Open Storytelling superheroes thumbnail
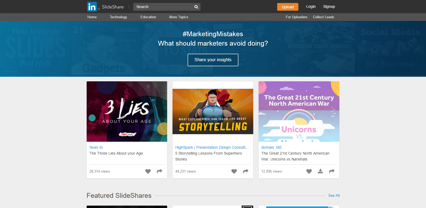This screenshot has width=426, height=208. (x=213, y=111)
